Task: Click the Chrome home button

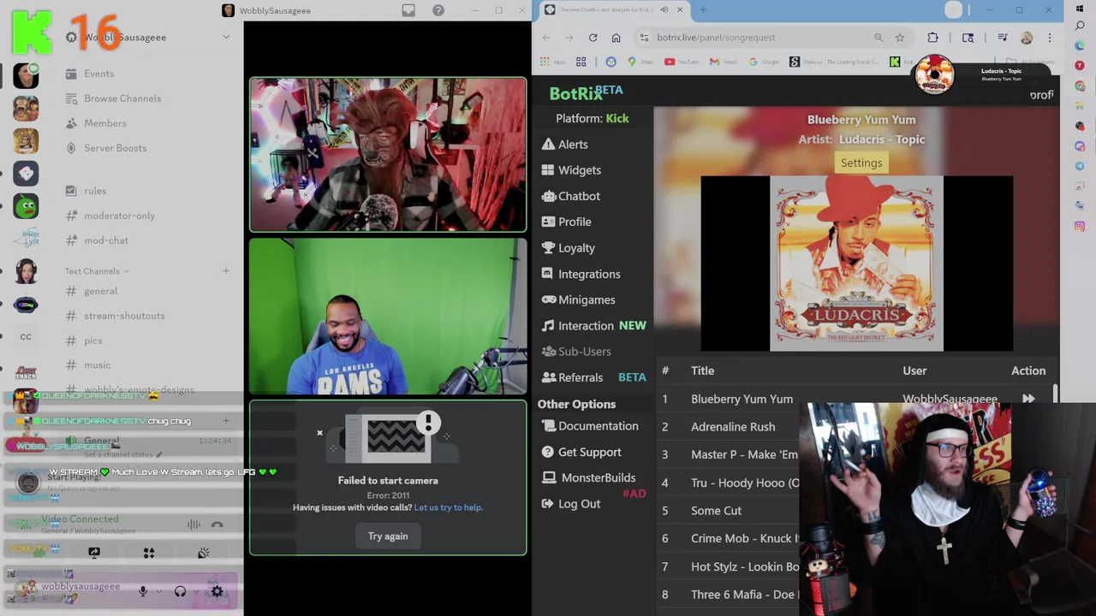Action: click(x=616, y=38)
